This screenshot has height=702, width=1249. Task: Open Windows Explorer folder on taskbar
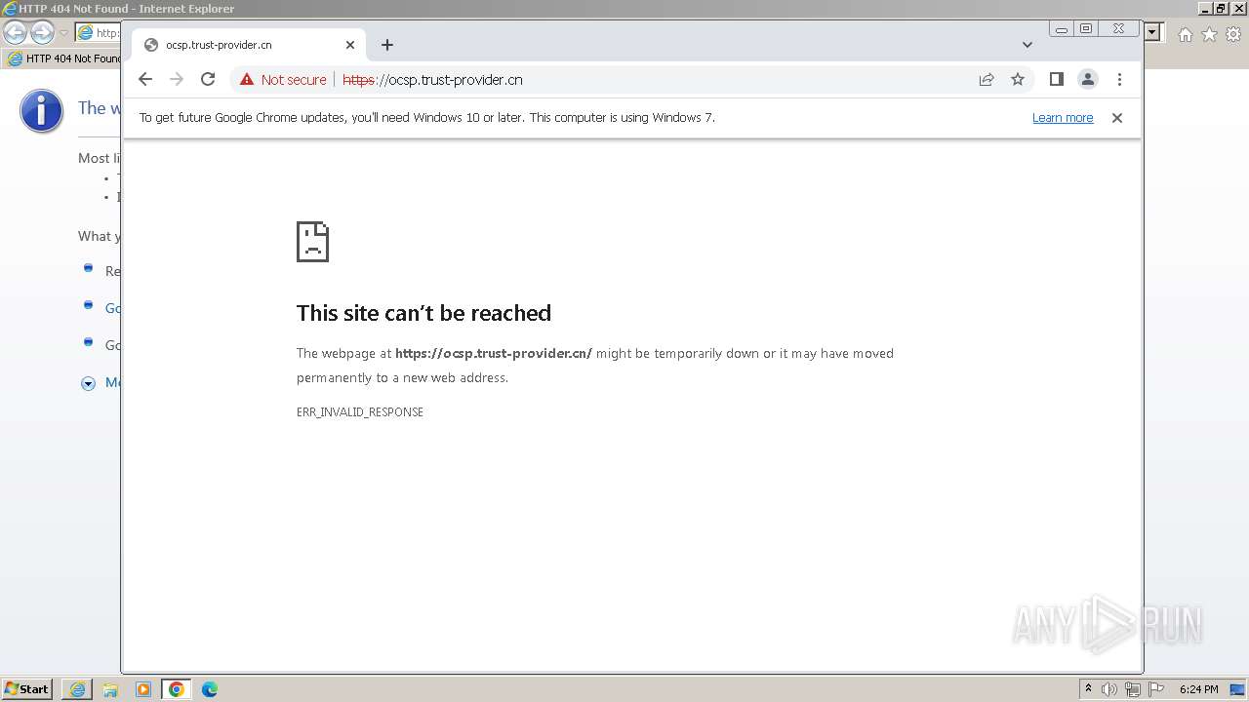110,689
